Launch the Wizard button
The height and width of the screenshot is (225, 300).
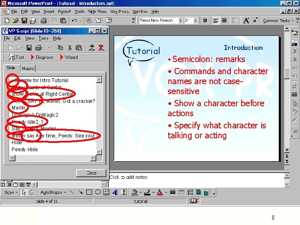point(69,57)
